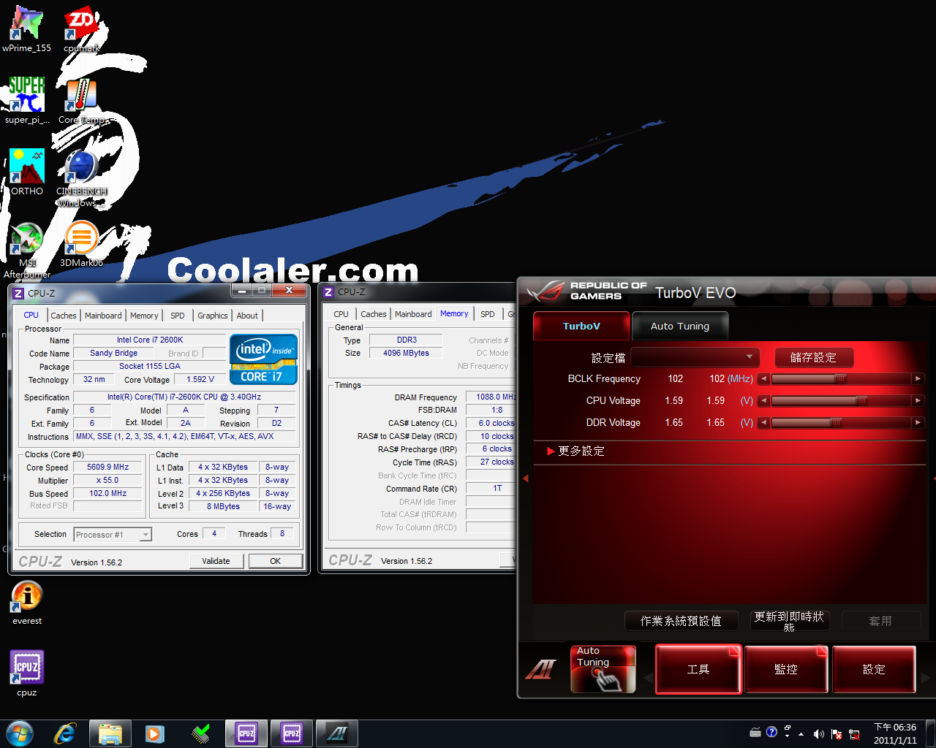Open the 設定 settings button in TurboV
Screen dimensions: 936x748
pyautogui.click(x=873, y=669)
